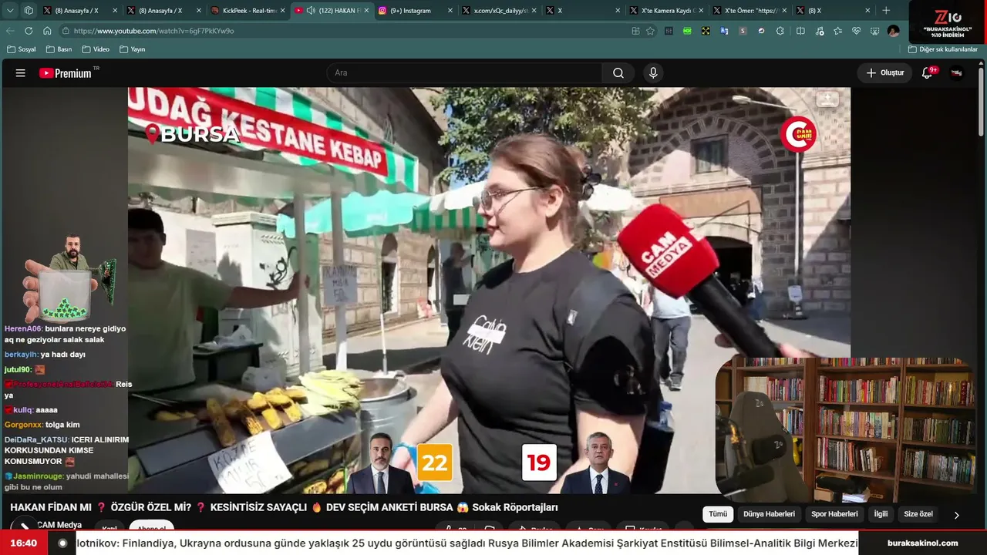This screenshot has height=555, width=987.
Task: Open the CAM Medya channel name
Action: tap(59, 525)
